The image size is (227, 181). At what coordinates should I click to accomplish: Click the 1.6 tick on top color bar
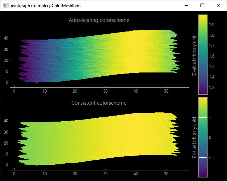tap(211, 56)
